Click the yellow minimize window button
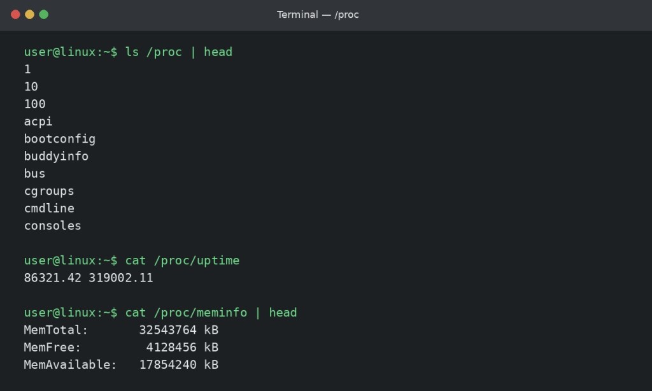 [29, 15]
